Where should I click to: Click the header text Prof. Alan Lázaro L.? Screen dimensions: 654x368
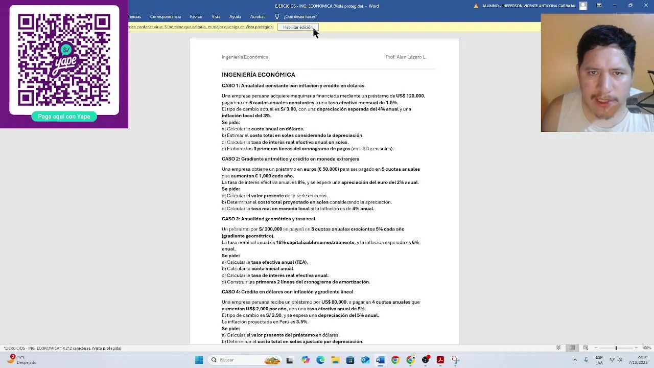[x=406, y=57]
